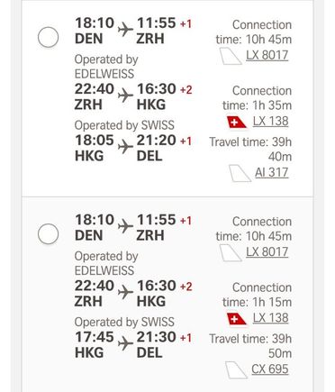Click plane icon of first DEN to ZRH leg
Viewport: 335px width, 392px height.
[125, 30]
